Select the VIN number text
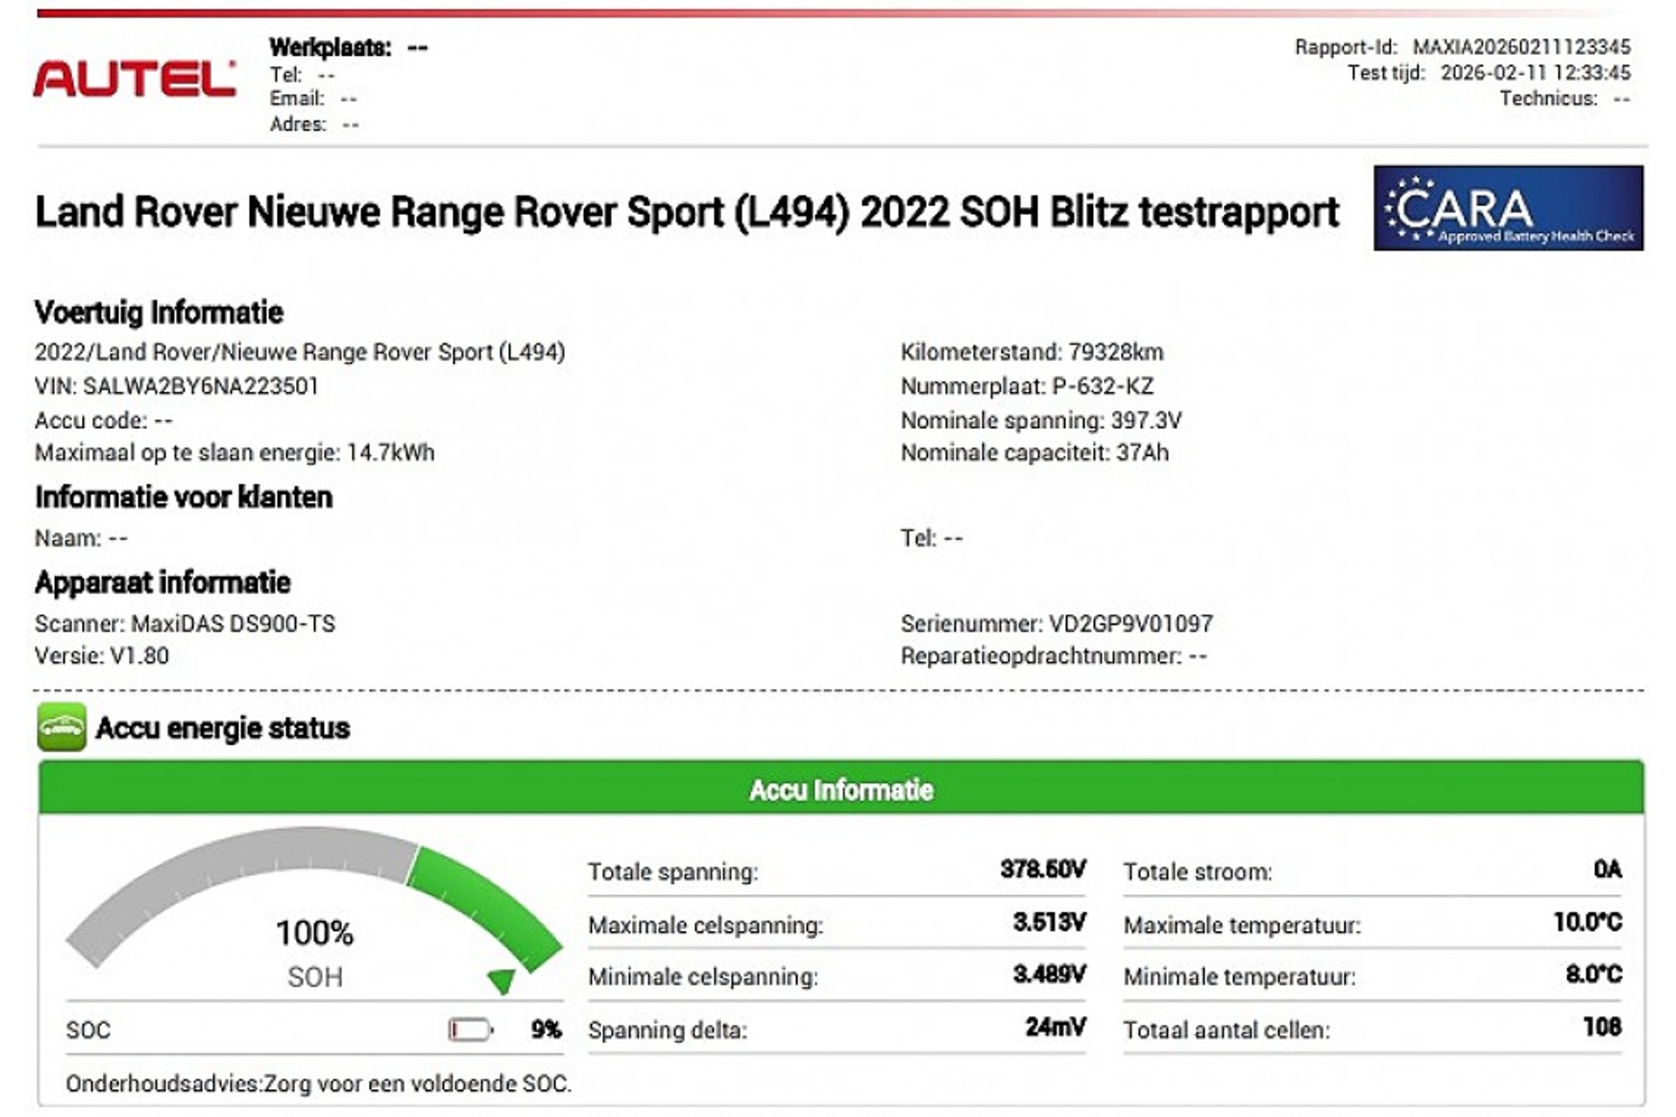 click(201, 386)
